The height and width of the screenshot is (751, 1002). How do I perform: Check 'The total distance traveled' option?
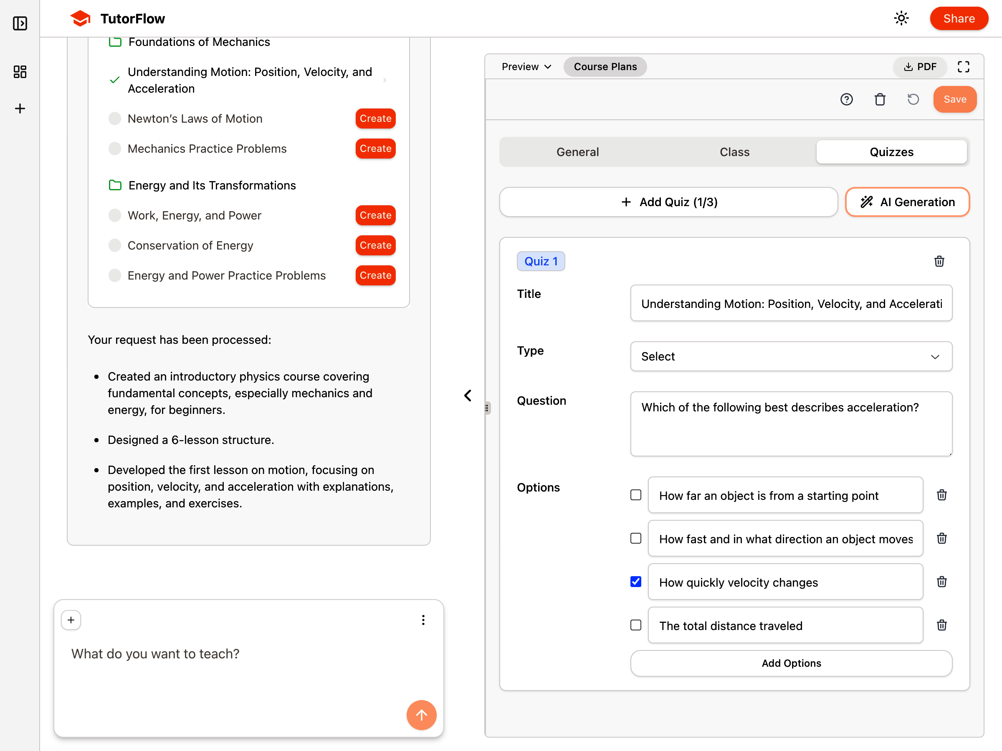click(636, 625)
